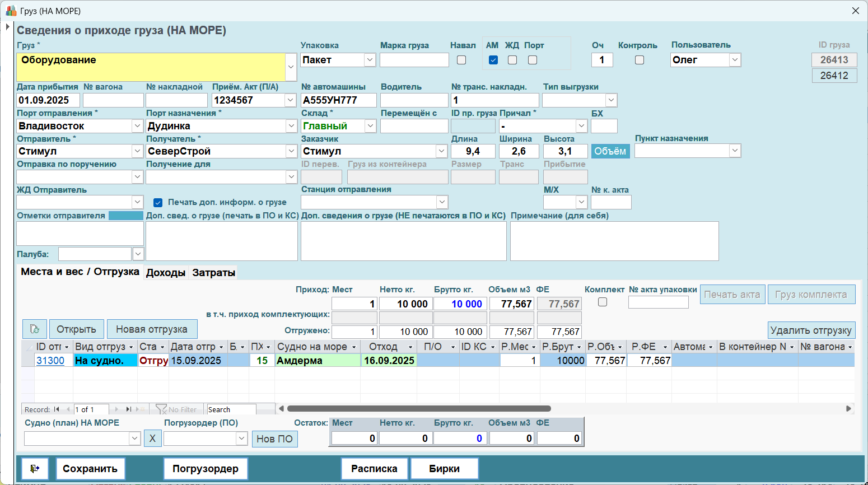Image resolution: width=868 pixels, height=485 pixels.
Task: Expand the Упаковка dropdown
Action: point(370,60)
